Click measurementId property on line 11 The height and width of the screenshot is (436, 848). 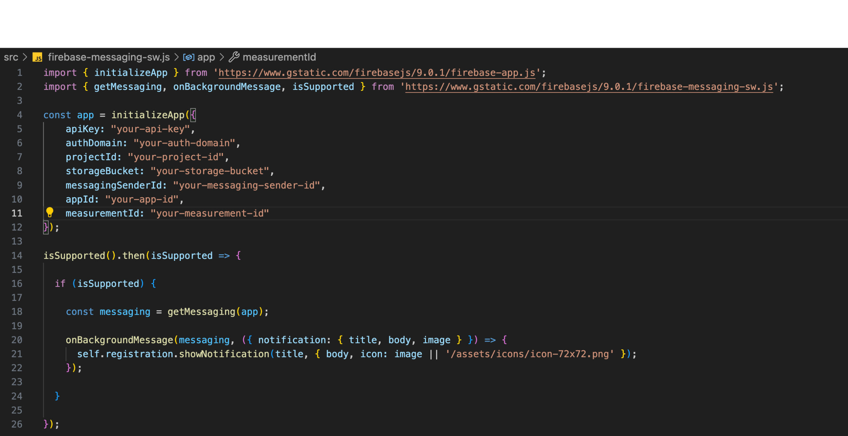point(102,213)
